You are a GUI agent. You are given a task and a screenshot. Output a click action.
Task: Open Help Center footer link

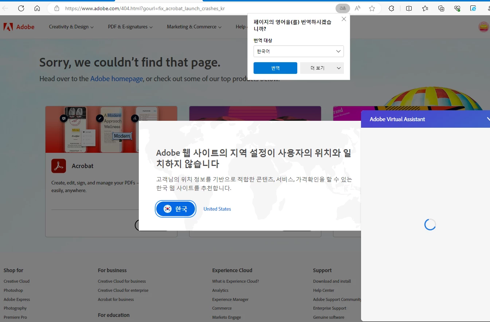(x=324, y=290)
